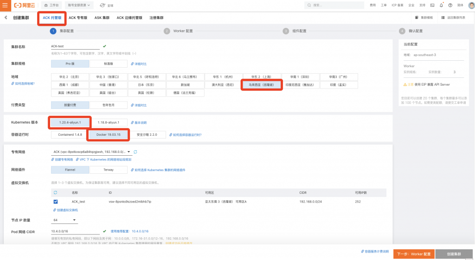
Task: Select region 新加坡
Action: tap(186, 85)
